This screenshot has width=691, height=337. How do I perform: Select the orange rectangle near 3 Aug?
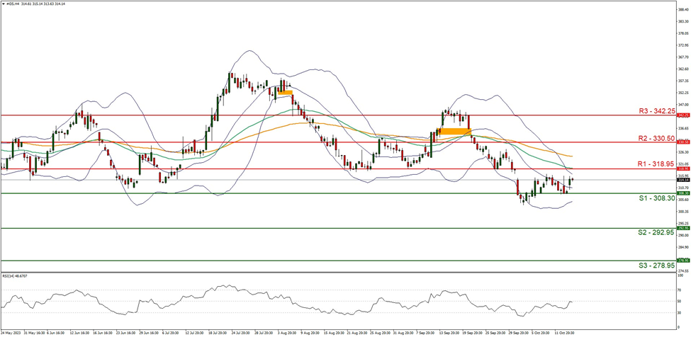(285, 91)
